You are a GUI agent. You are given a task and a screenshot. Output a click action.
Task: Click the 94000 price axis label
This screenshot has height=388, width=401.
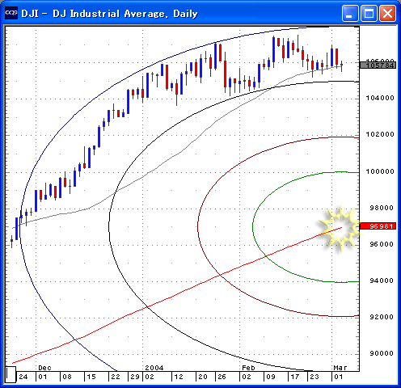pyautogui.click(x=382, y=280)
